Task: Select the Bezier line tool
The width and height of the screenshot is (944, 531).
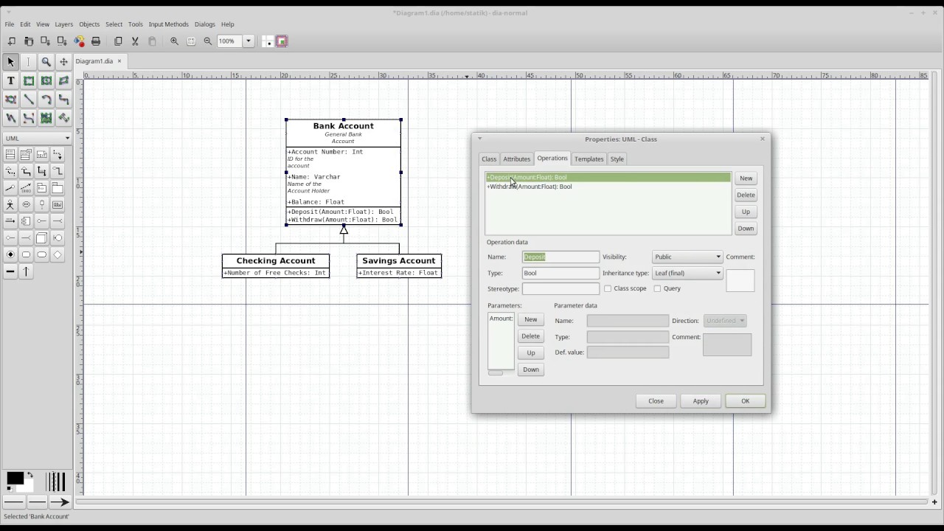Action: (28, 117)
